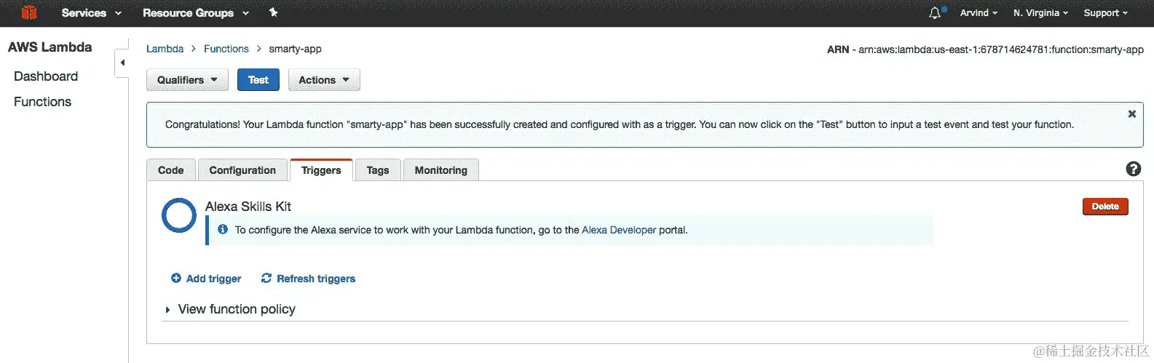Open the notifications bell icon
This screenshot has width=1154, height=363.
click(x=936, y=12)
